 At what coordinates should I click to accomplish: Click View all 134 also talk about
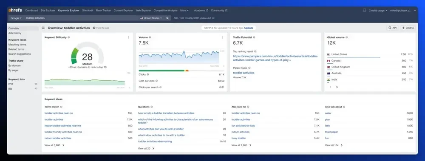334,145
